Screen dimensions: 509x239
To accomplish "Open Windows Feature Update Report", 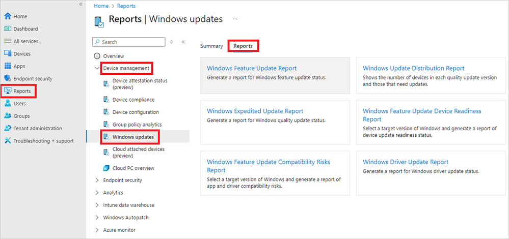I will point(252,68).
